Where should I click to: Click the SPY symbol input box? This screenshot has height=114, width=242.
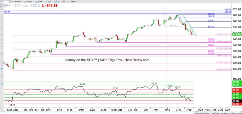(5, 2)
